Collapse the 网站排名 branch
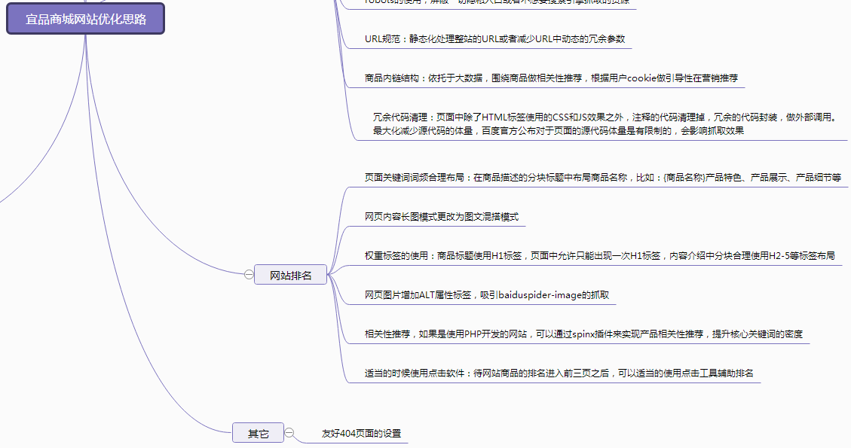Image resolution: width=851 pixels, height=448 pixels. pos(249,275)
